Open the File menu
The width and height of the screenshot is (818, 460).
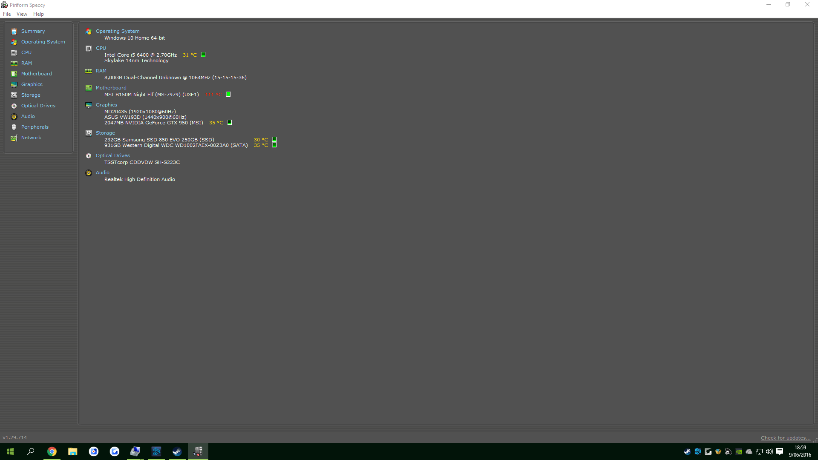[x=7, y=14]
